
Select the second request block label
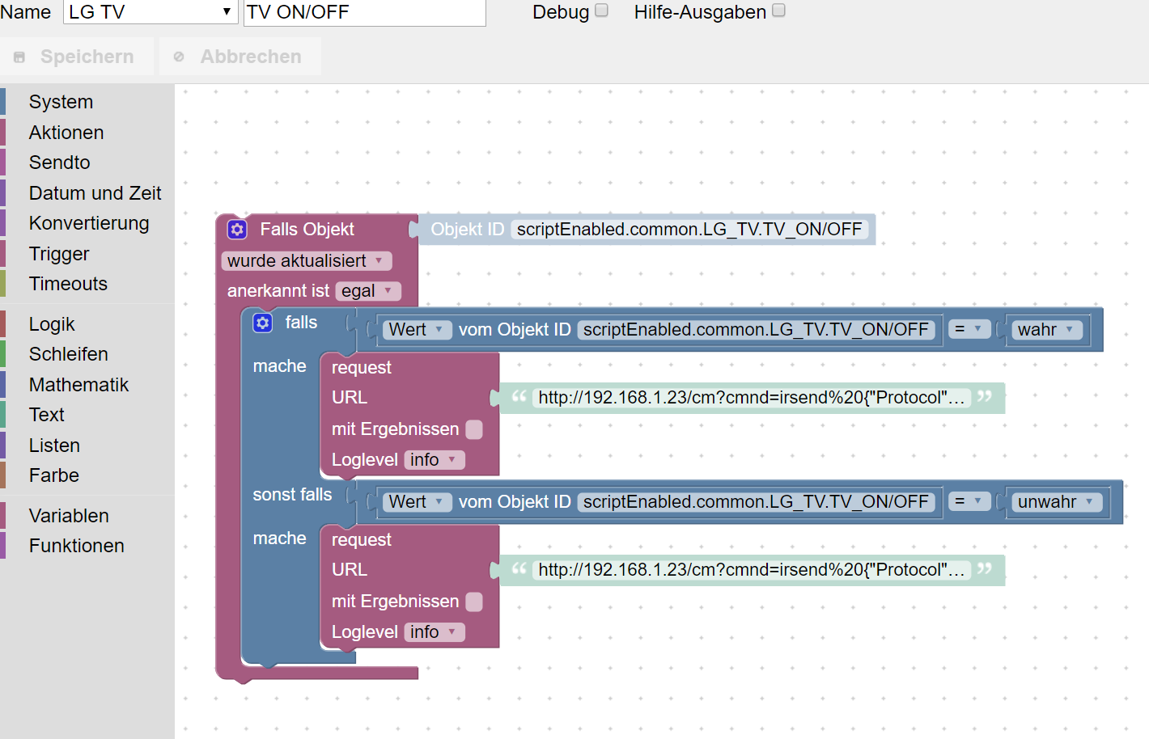pyautogui.click(x=361, y=540)
